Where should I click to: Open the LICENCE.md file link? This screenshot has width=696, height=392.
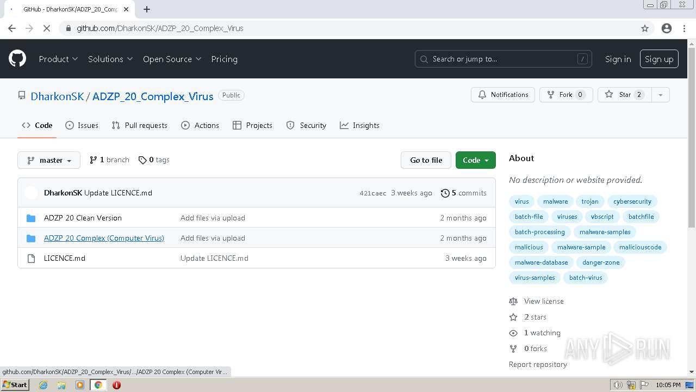tap(65, 258)
